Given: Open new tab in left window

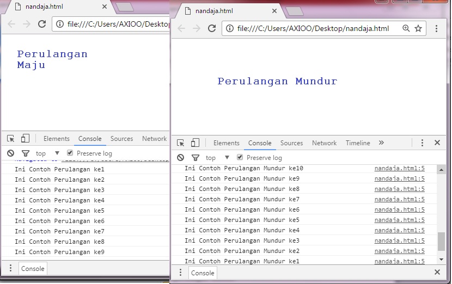Looking at the screenshot, I should point(125,7).
